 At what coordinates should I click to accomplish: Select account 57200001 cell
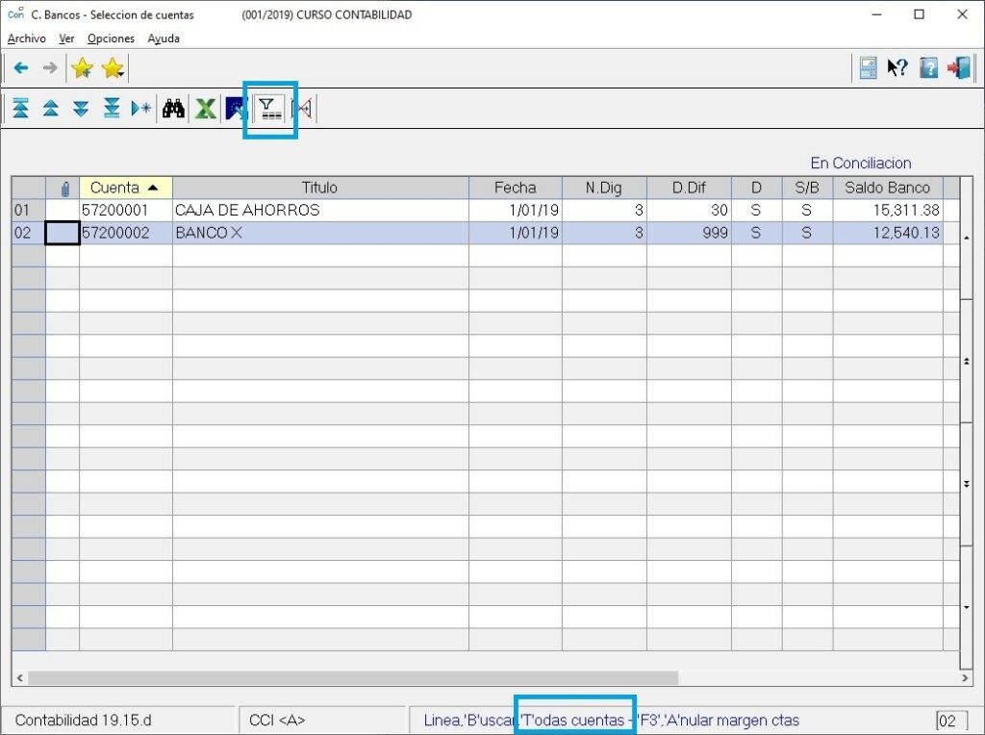(x=126, y=210)
